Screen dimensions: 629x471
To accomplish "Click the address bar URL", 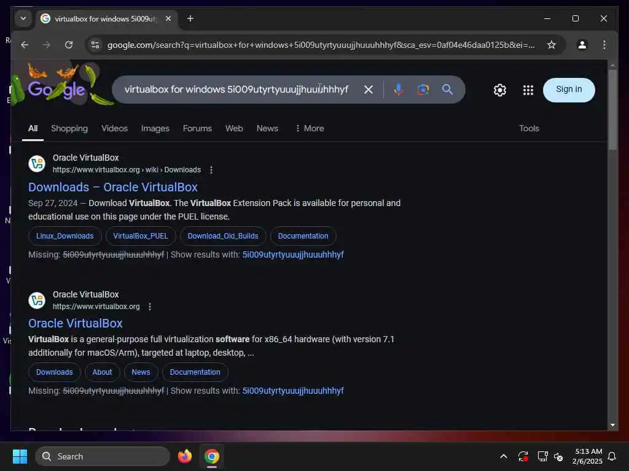I will pyautogui.click(x=321, y=45).
